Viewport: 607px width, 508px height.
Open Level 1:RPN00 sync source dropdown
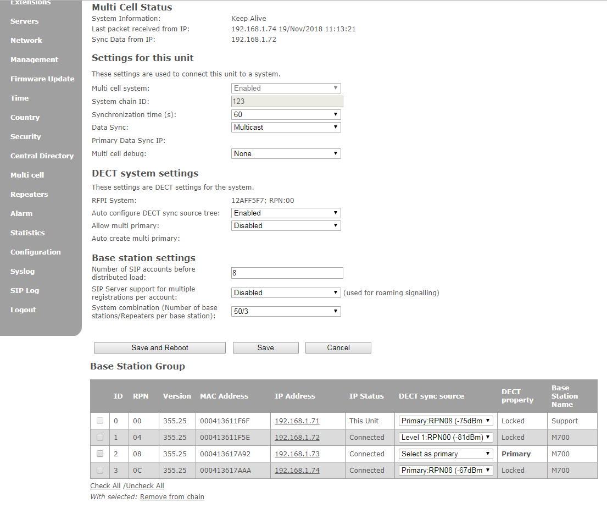pos(446,437)
